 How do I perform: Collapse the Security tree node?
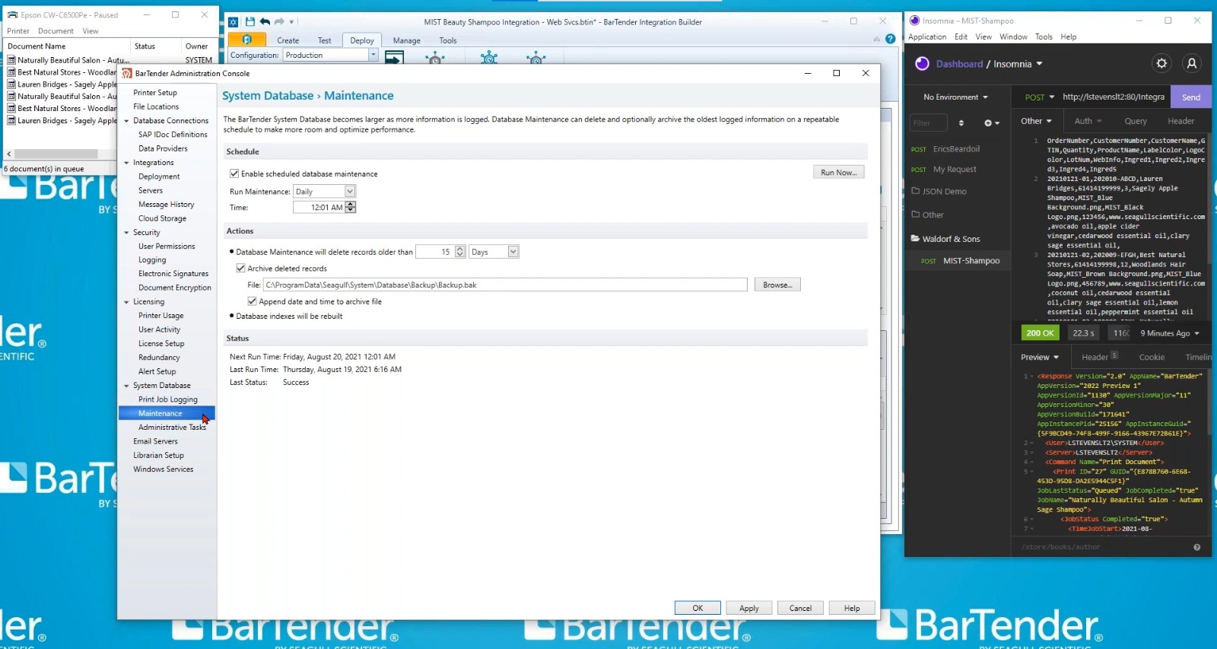tap(127, 233)
